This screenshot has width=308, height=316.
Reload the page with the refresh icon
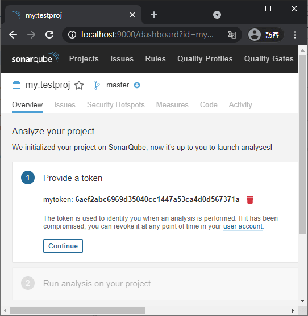(49, 35)
